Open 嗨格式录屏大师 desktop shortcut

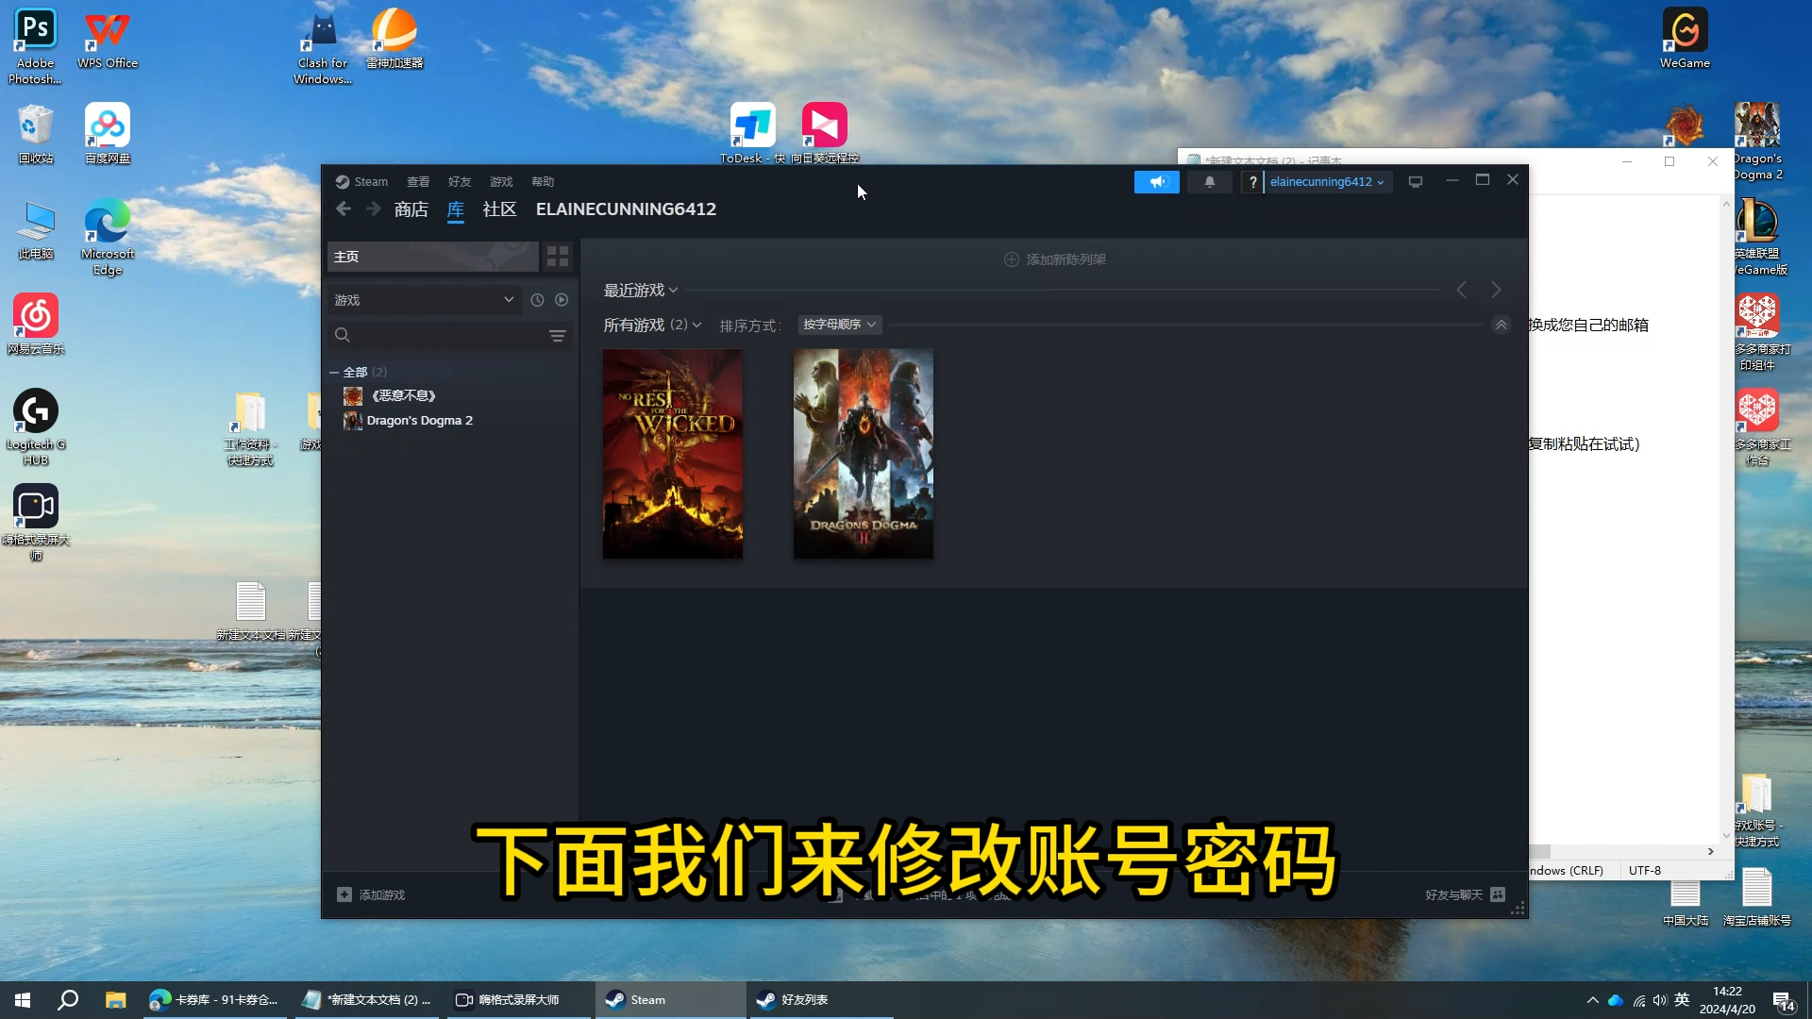coord(36,523)
